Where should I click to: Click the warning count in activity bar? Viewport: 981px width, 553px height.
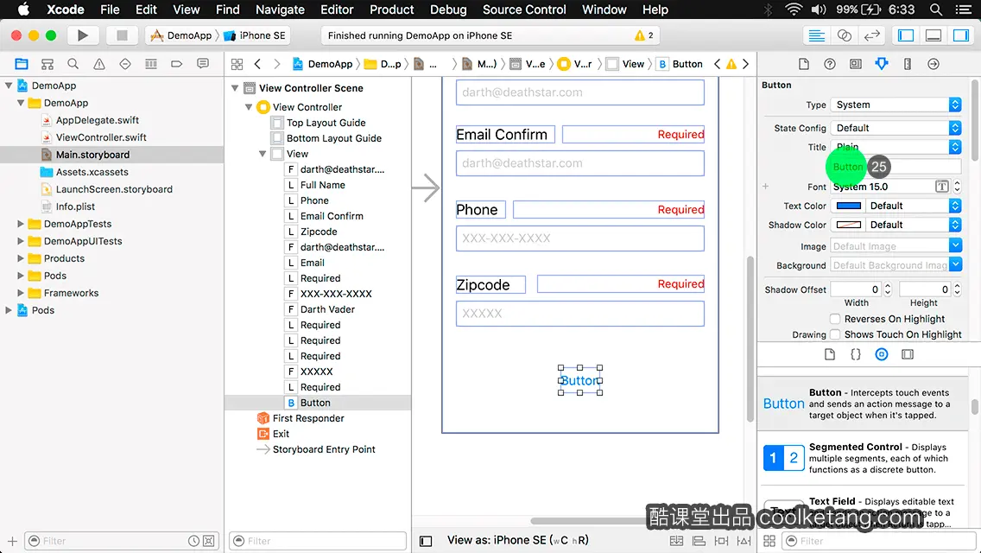click(x=644, y=35)
